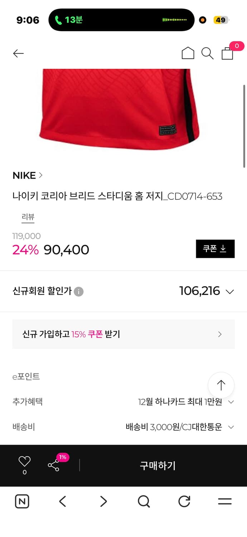Navigate forward using bottom toolbar arrow

coord(103,502)
